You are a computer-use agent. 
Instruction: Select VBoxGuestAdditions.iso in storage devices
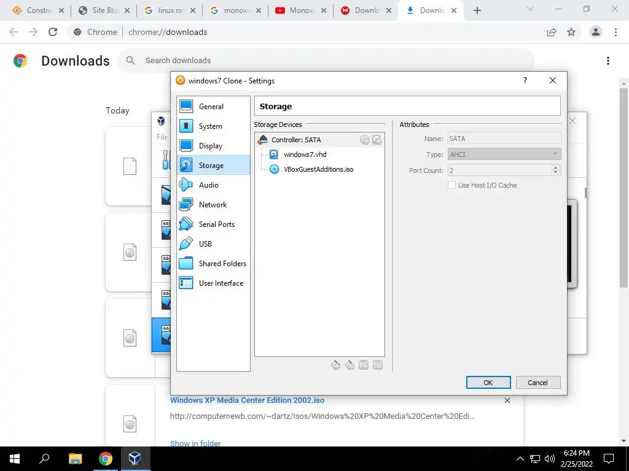coord(319,169)
